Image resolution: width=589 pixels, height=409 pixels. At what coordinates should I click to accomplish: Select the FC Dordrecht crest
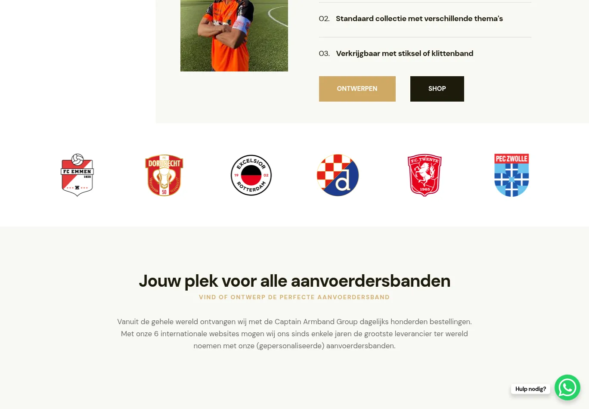click(x=164, y=175)
